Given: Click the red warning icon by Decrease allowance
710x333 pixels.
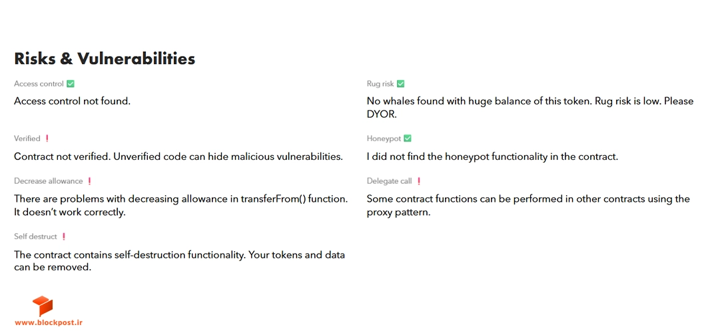Looking at the screenshot, I should coord(89,181).
